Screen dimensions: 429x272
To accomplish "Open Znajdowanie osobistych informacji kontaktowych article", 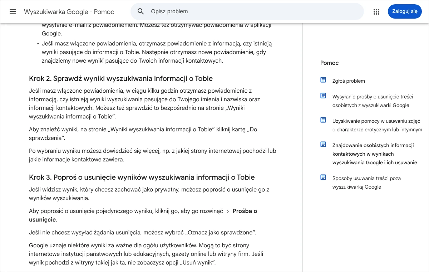I will [375, 154].
